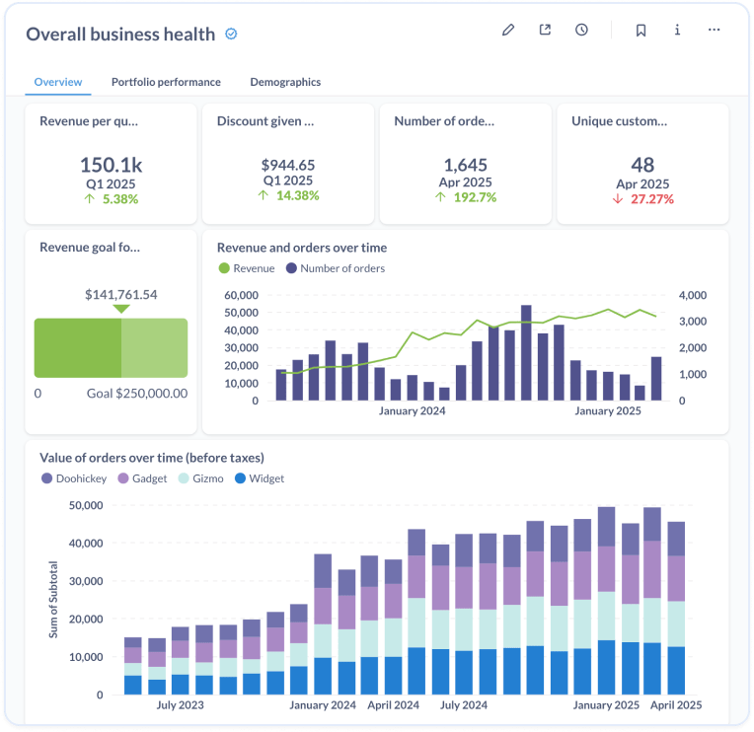Click the pencil edit dashboard icon
The height and width of the screenshot is (732, 754).
tap(508, 30)
